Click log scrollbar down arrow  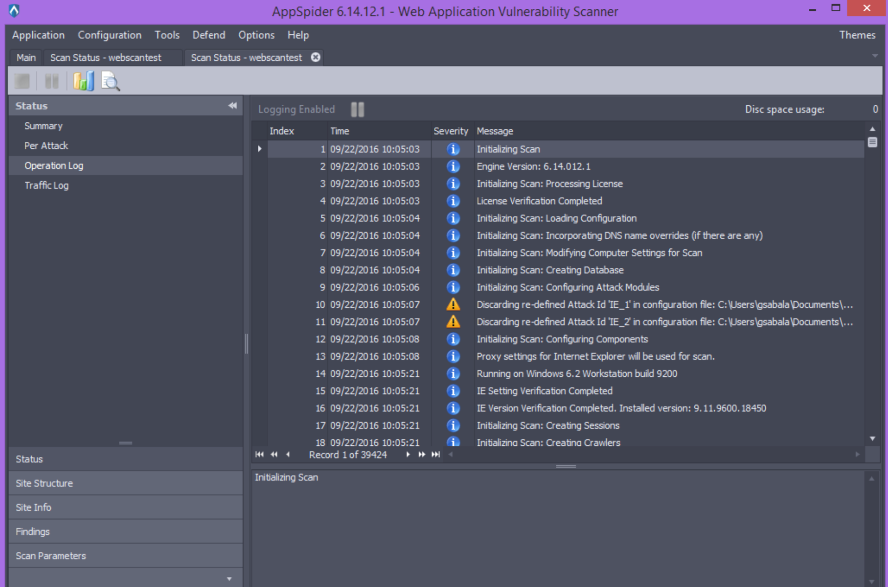pos(872,438)
